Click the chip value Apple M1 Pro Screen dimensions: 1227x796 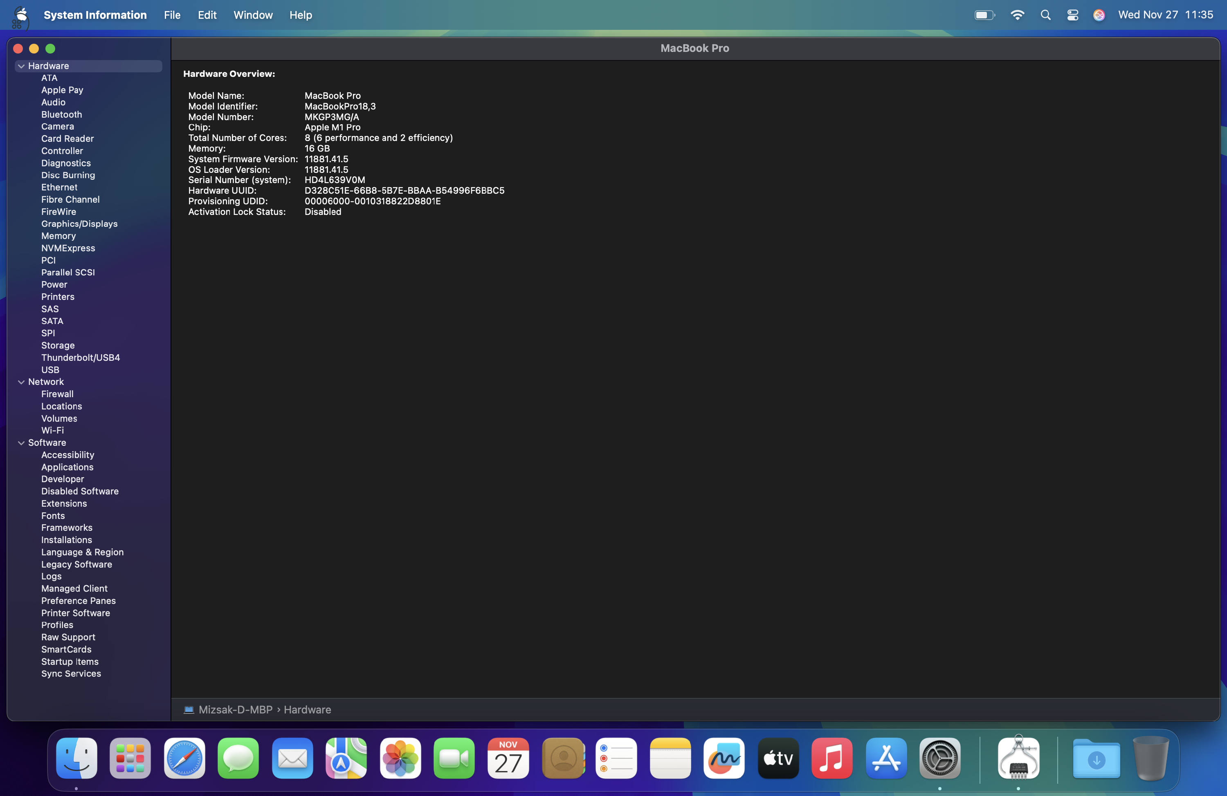(333, 127)
